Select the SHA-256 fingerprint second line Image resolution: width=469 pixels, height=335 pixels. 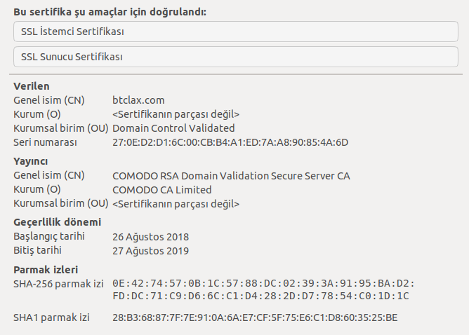click(260, 296)
